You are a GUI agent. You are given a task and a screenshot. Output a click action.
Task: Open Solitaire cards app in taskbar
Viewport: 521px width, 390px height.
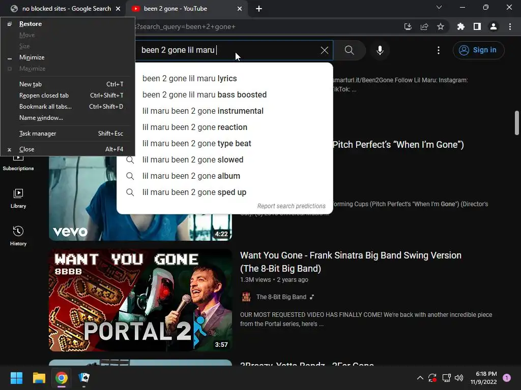[x=84, y=377]
